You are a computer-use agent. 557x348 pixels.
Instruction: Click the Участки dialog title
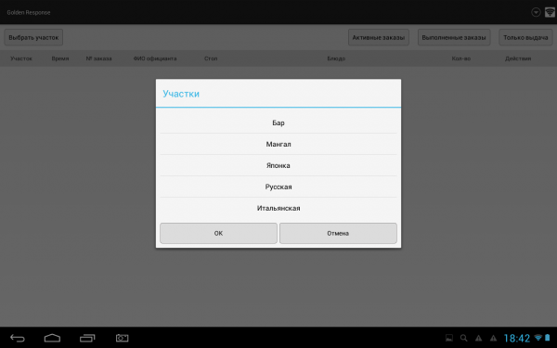tap(181, 94)
